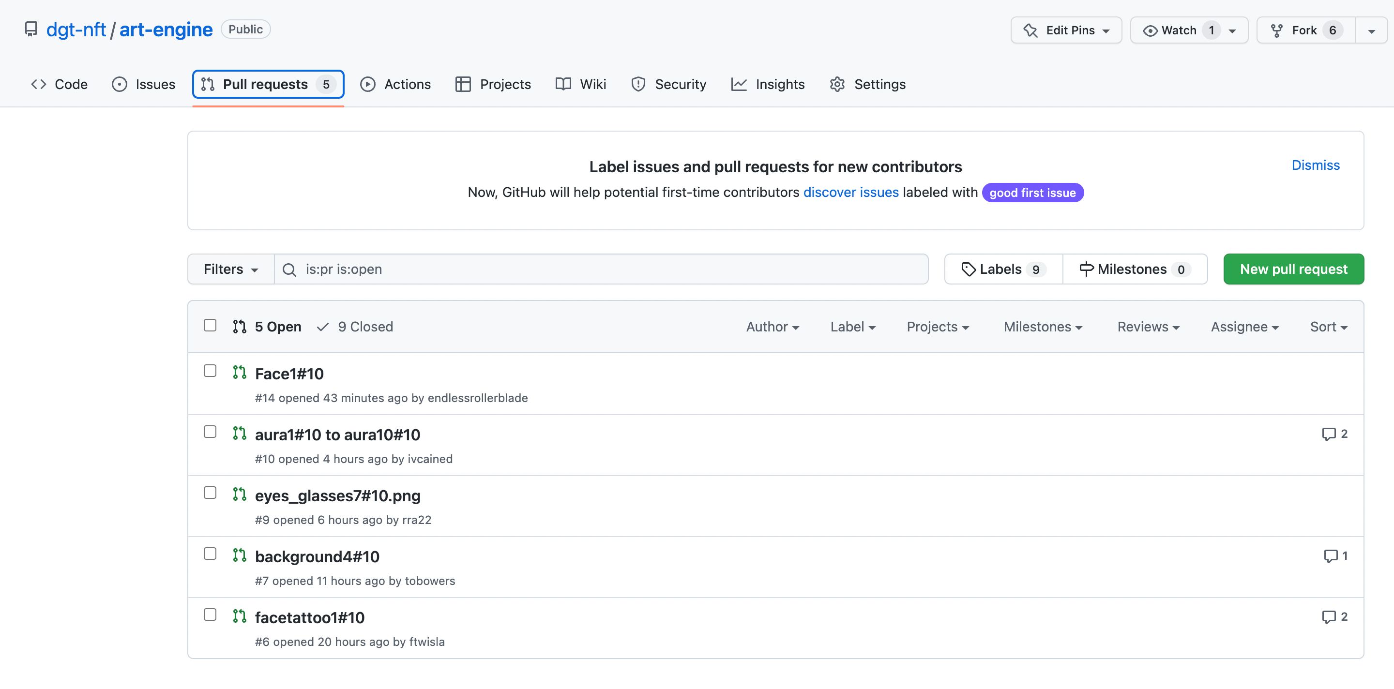
Task: Click the pull request icon on Face1#10 row
Action: tap(240, 372)
